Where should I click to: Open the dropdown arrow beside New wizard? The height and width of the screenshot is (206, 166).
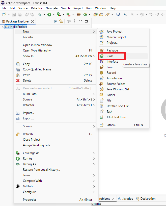tap(9, 14)
